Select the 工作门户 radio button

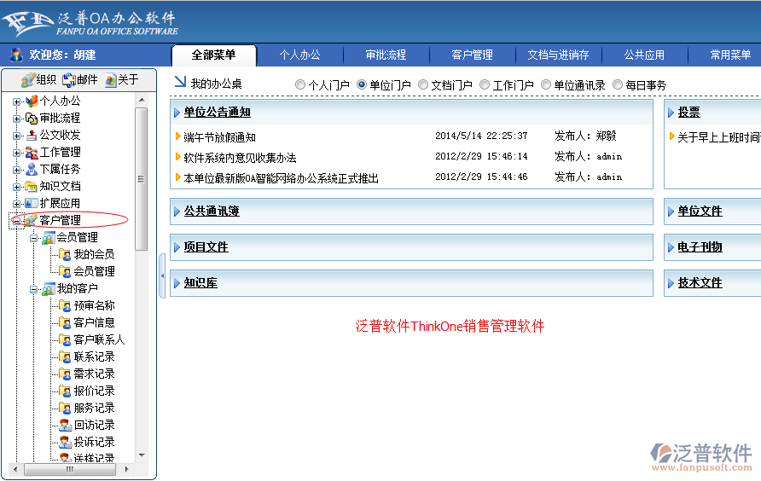485,85
